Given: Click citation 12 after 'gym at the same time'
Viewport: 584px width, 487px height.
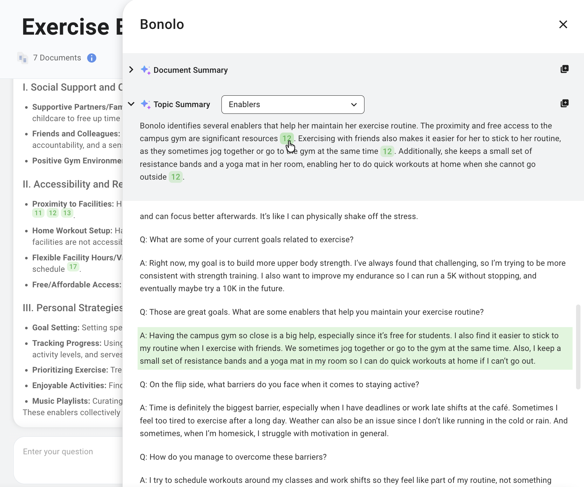Looking at the screenshot, I should [387, 151].
